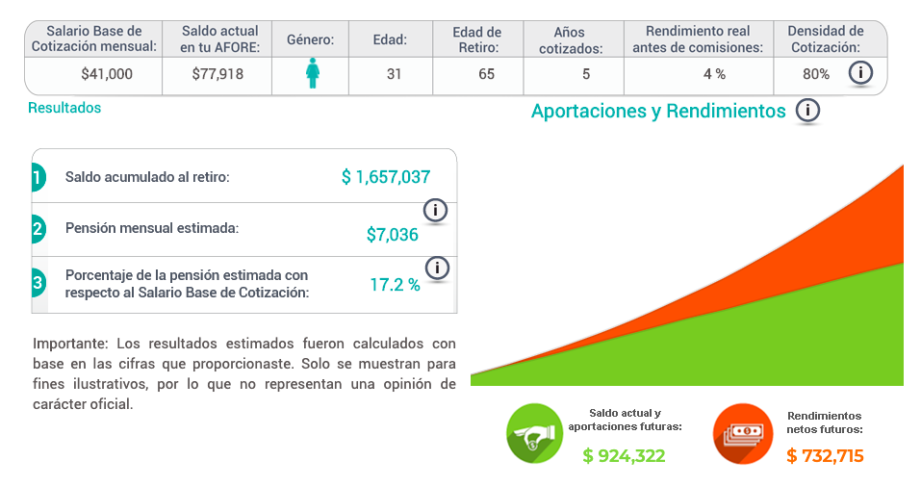The width and height of the screenshot is (921, 486).
Task: Click the number 1 teal badge
Action: 38,177
